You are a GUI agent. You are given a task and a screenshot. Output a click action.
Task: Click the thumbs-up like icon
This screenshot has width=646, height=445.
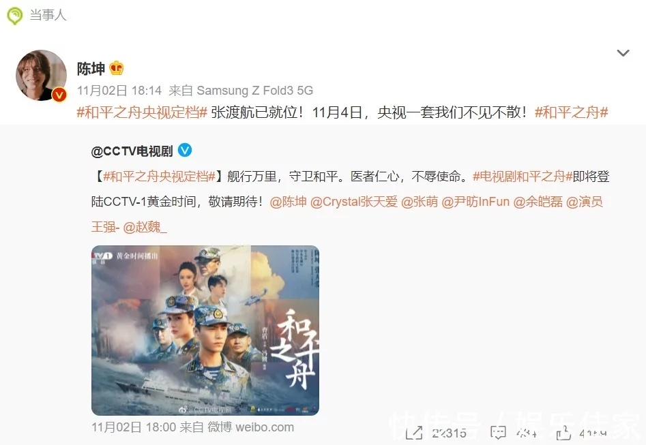coord(563,433)
